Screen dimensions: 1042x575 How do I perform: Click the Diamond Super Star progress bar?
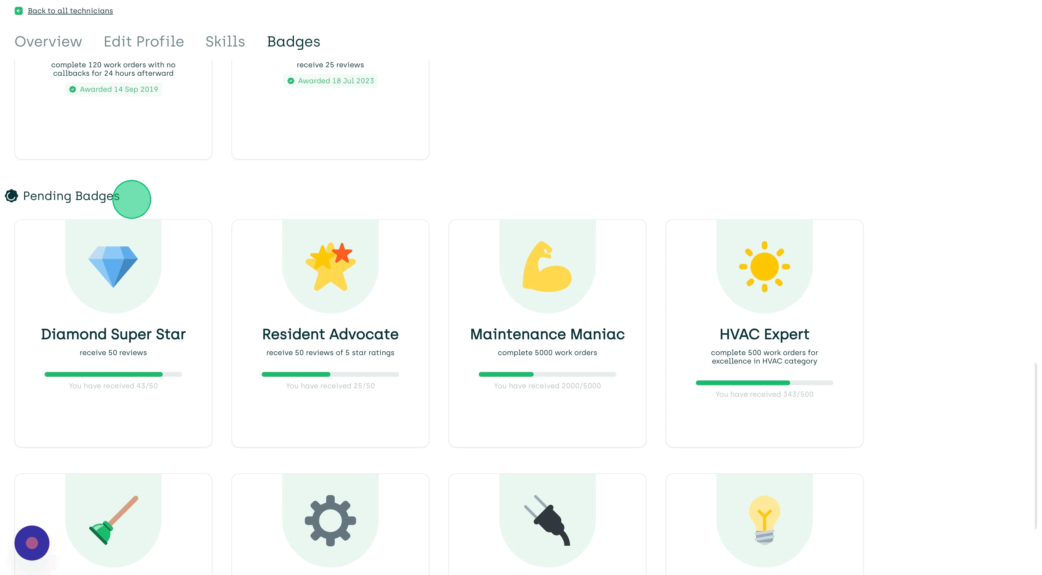tap(113, 374)
